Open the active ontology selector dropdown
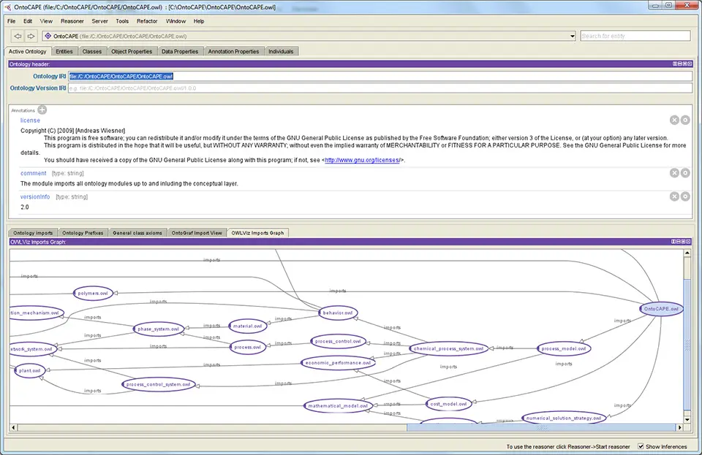This screenshot has height=455, width=702. 573,36
